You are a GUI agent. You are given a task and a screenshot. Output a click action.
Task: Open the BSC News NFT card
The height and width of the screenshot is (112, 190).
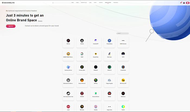tap(123, 82)
